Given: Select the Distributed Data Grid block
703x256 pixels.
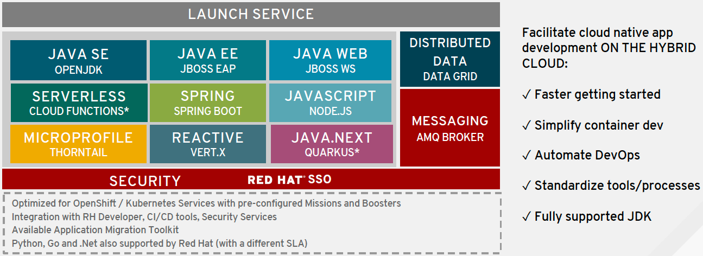Looking at the screenshot, I should (450, 59).
